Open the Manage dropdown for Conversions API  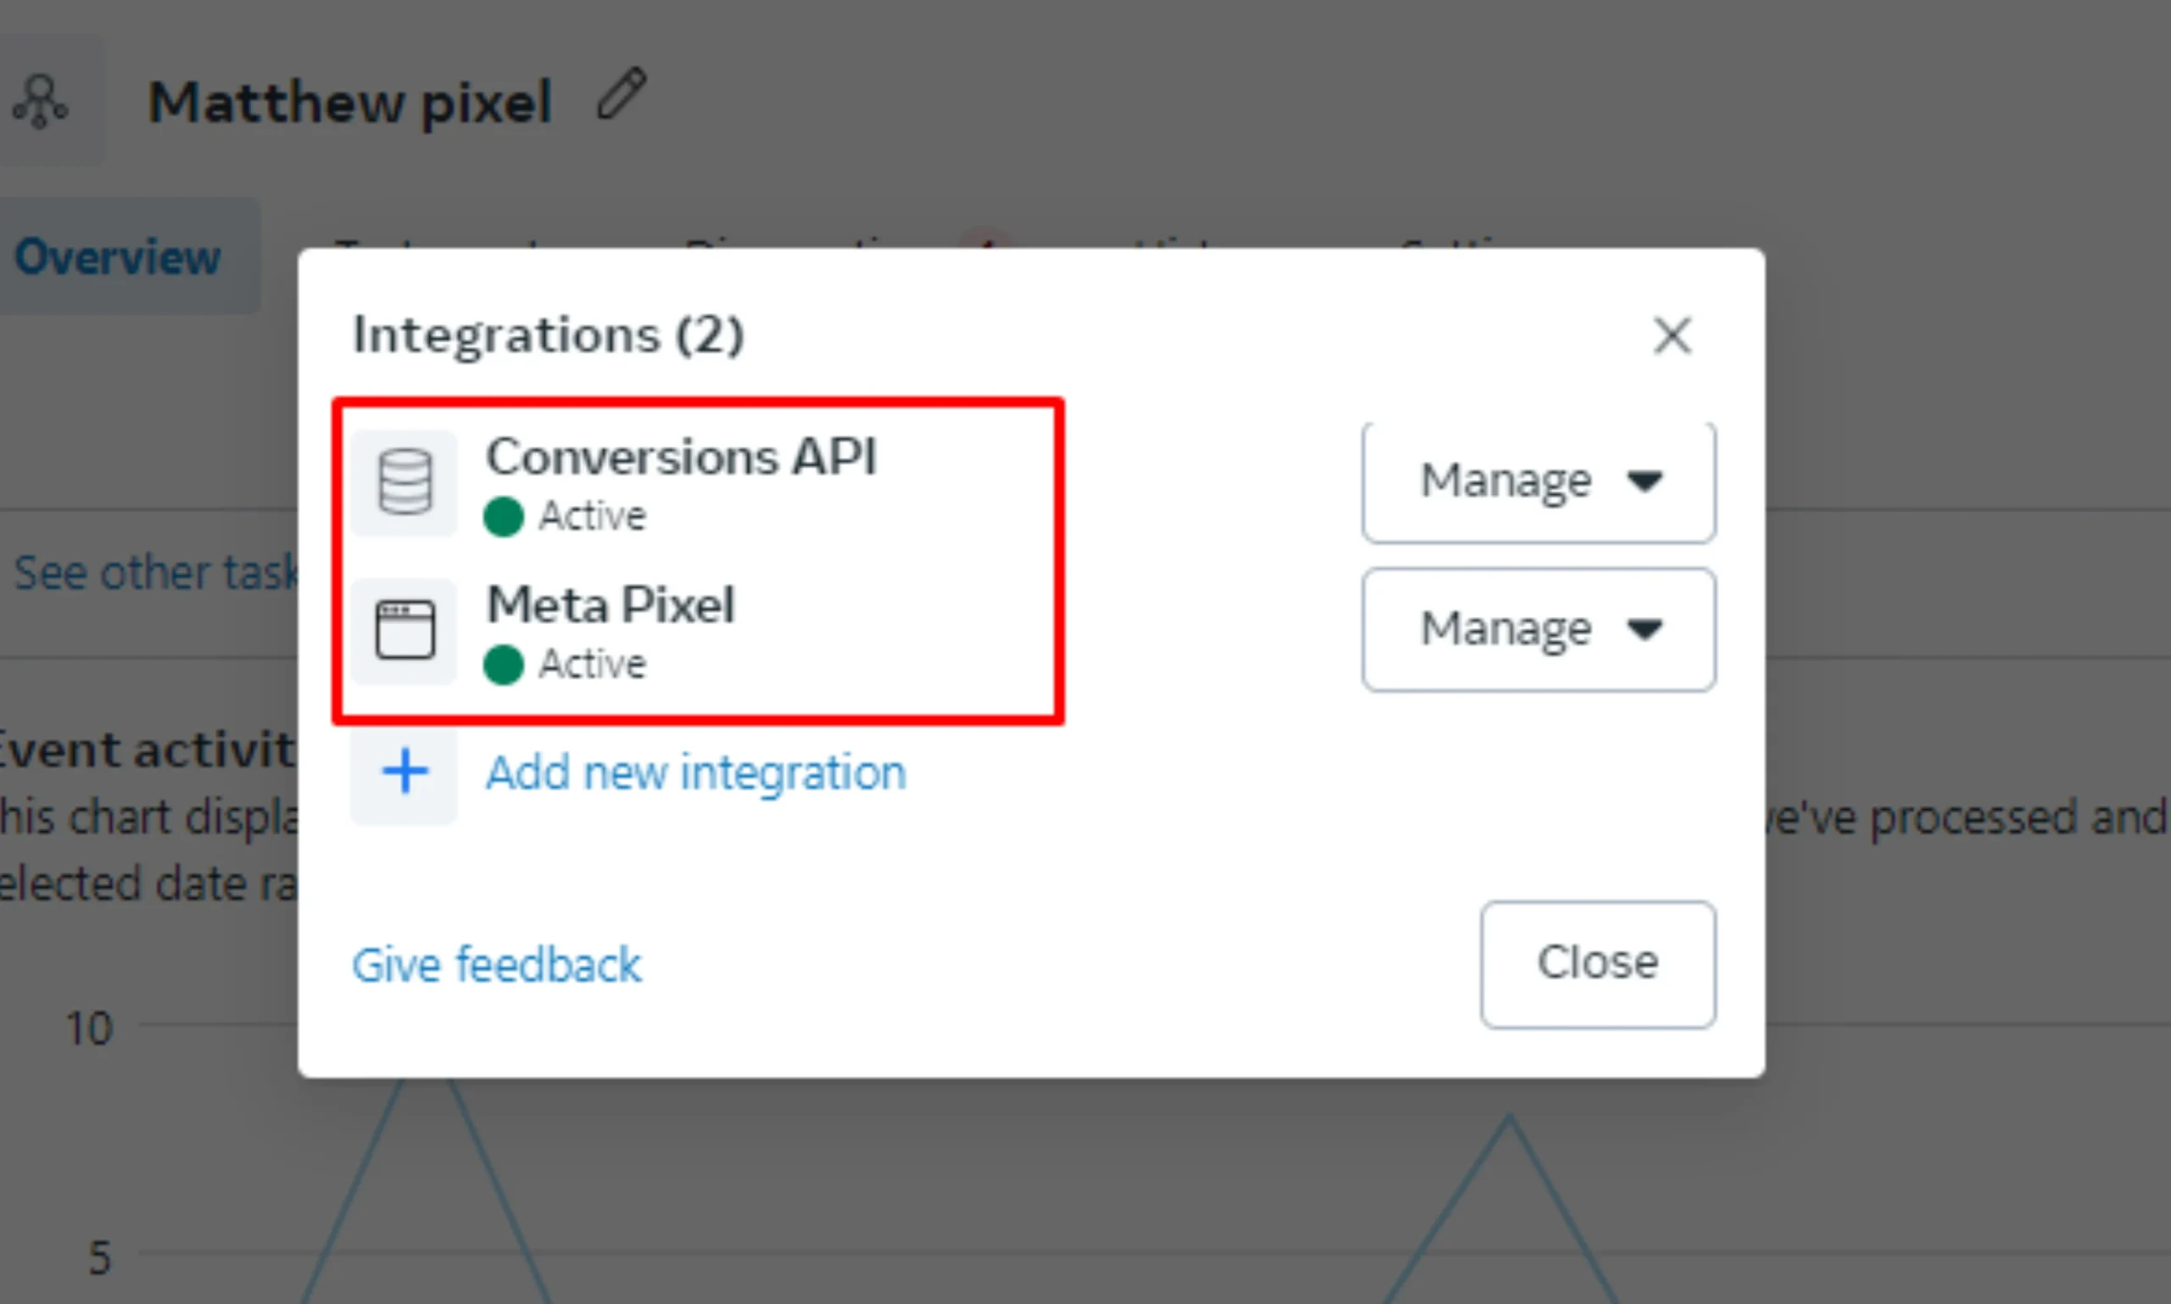tap(1538, 482)
